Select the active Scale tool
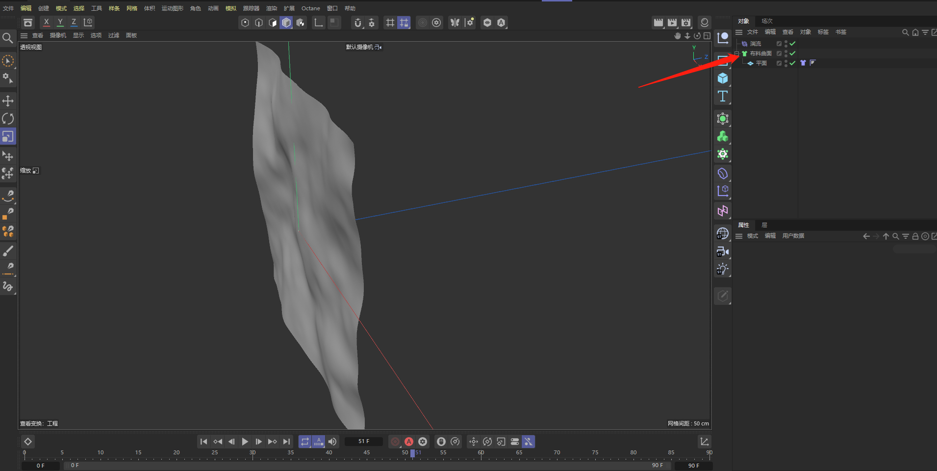The width and height of the screenshot is (937, 471). [x=8, y=136]
